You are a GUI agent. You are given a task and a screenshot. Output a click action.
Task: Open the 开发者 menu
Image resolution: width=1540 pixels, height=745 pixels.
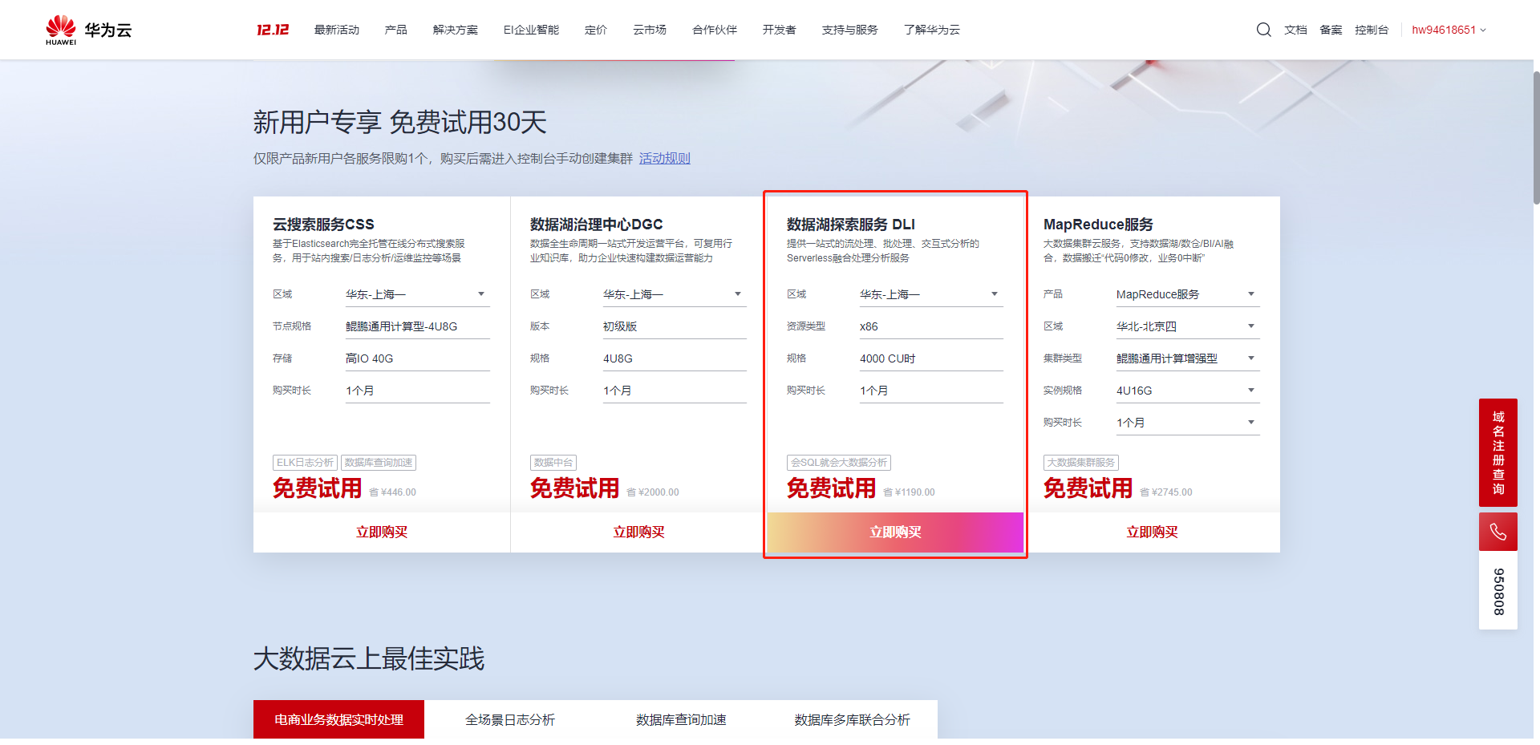point(780,30)
